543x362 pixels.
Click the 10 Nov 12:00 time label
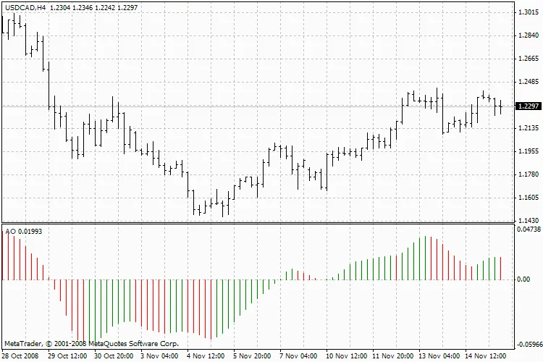point(345,356)
